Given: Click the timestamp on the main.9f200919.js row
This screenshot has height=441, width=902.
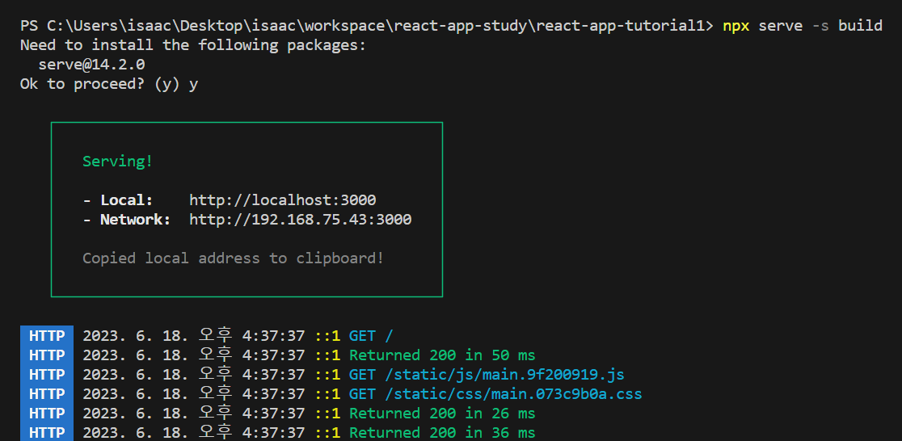Looking at the screenshot, I should point(194,375).
